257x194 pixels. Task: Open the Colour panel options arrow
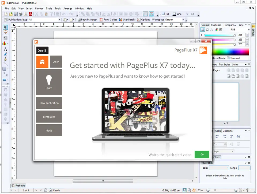(246, 25)
